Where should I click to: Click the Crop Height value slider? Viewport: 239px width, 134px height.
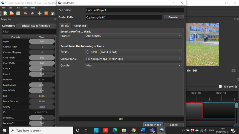coord(42,58)
